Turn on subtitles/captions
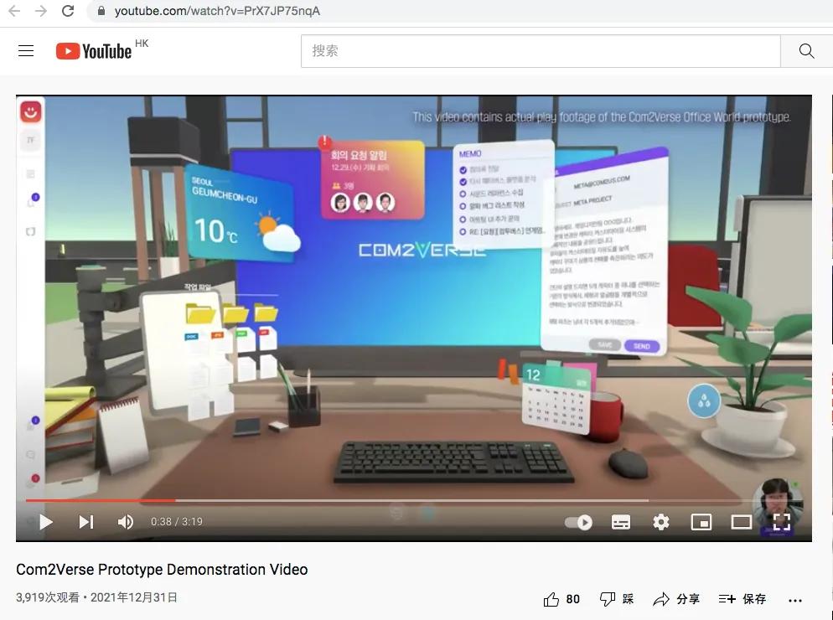Screen dimensions: 833x620 click(x=620, y=522)
